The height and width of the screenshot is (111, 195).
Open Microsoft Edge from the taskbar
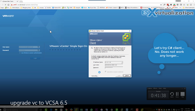tap(51, 110)
